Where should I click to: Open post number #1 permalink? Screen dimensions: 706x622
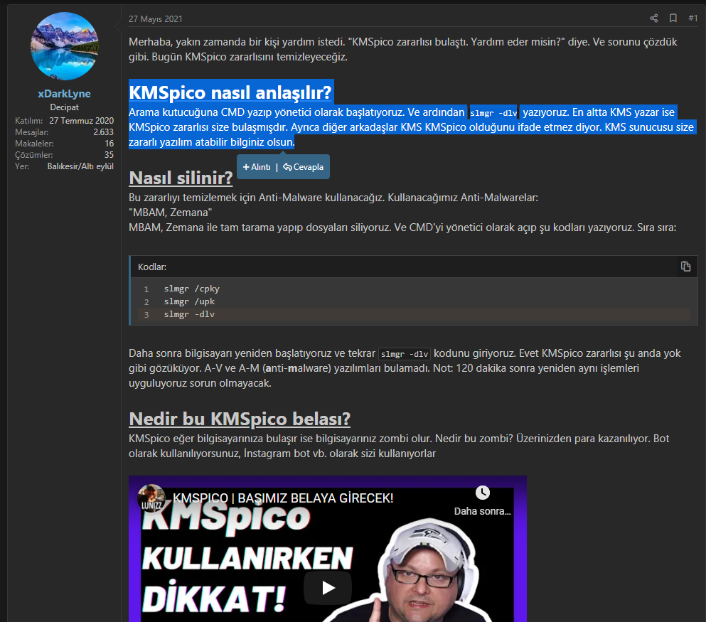[692, 18]
